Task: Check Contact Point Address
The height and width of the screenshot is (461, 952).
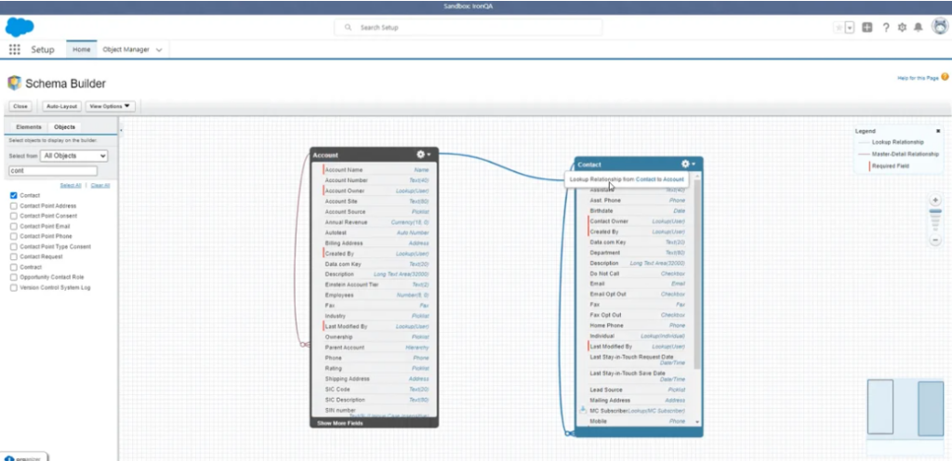Action: click(13, 205)
